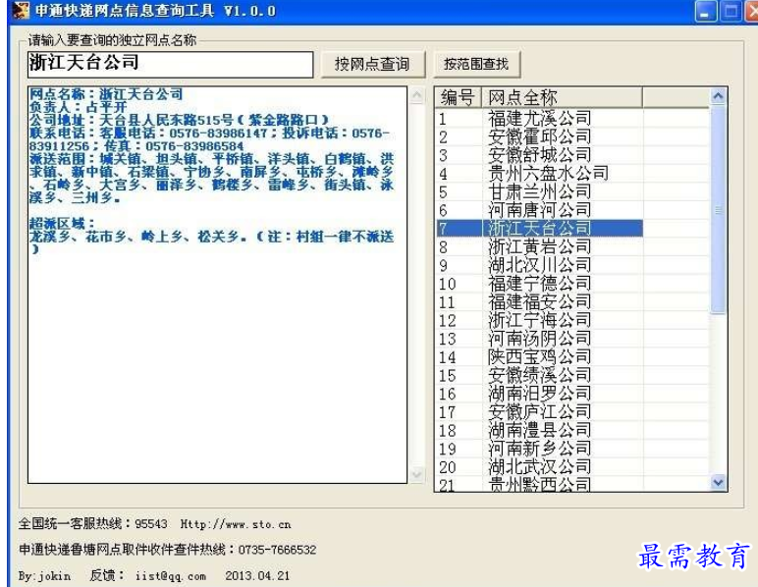Click the 超派区域 heading in details
This screenshot has width=758, height=587.
pos(62,223)
